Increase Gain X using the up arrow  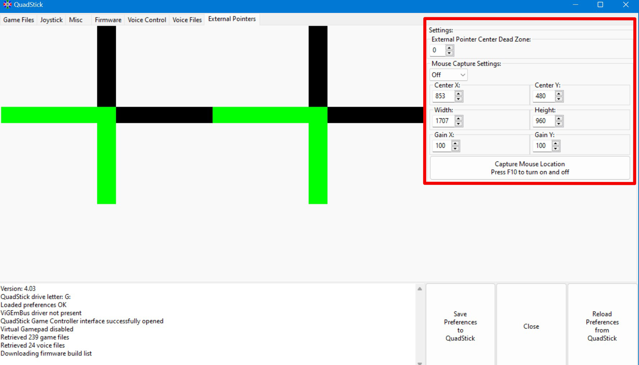(x=455, y=143)
